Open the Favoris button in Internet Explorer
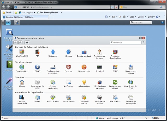 [x=7, y=13]
